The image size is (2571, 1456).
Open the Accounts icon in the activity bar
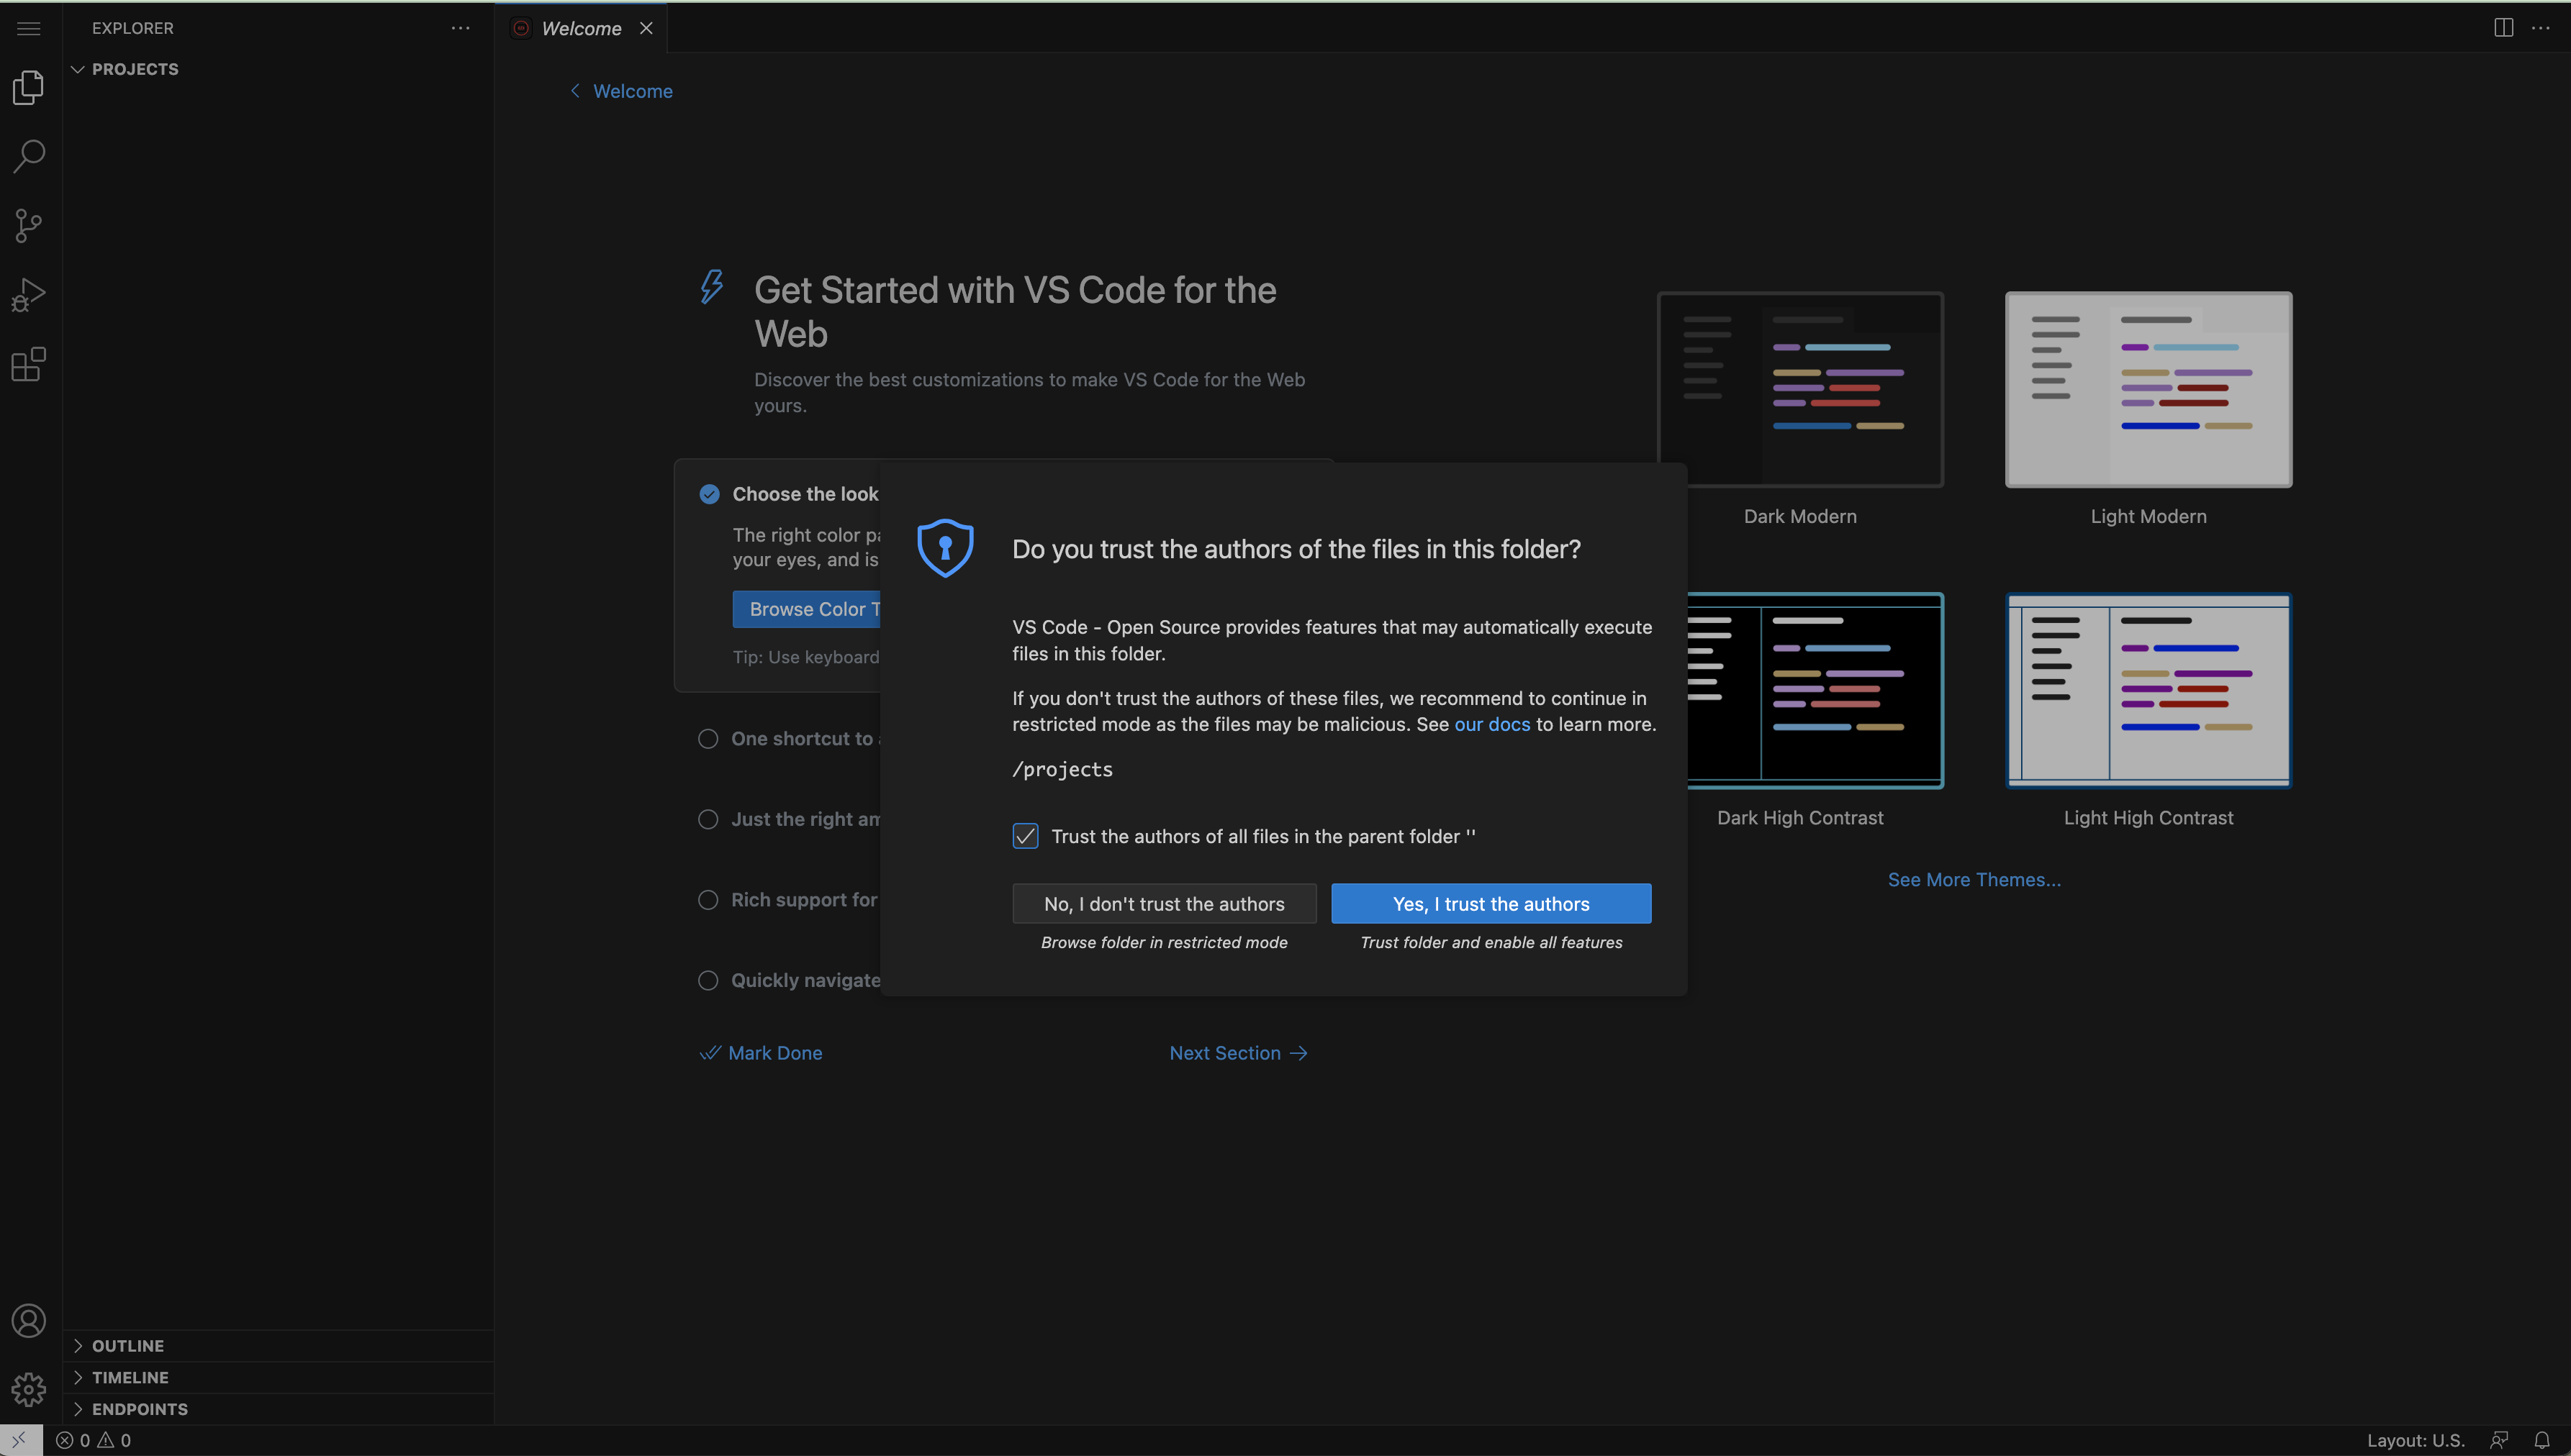pos(28,1320)
